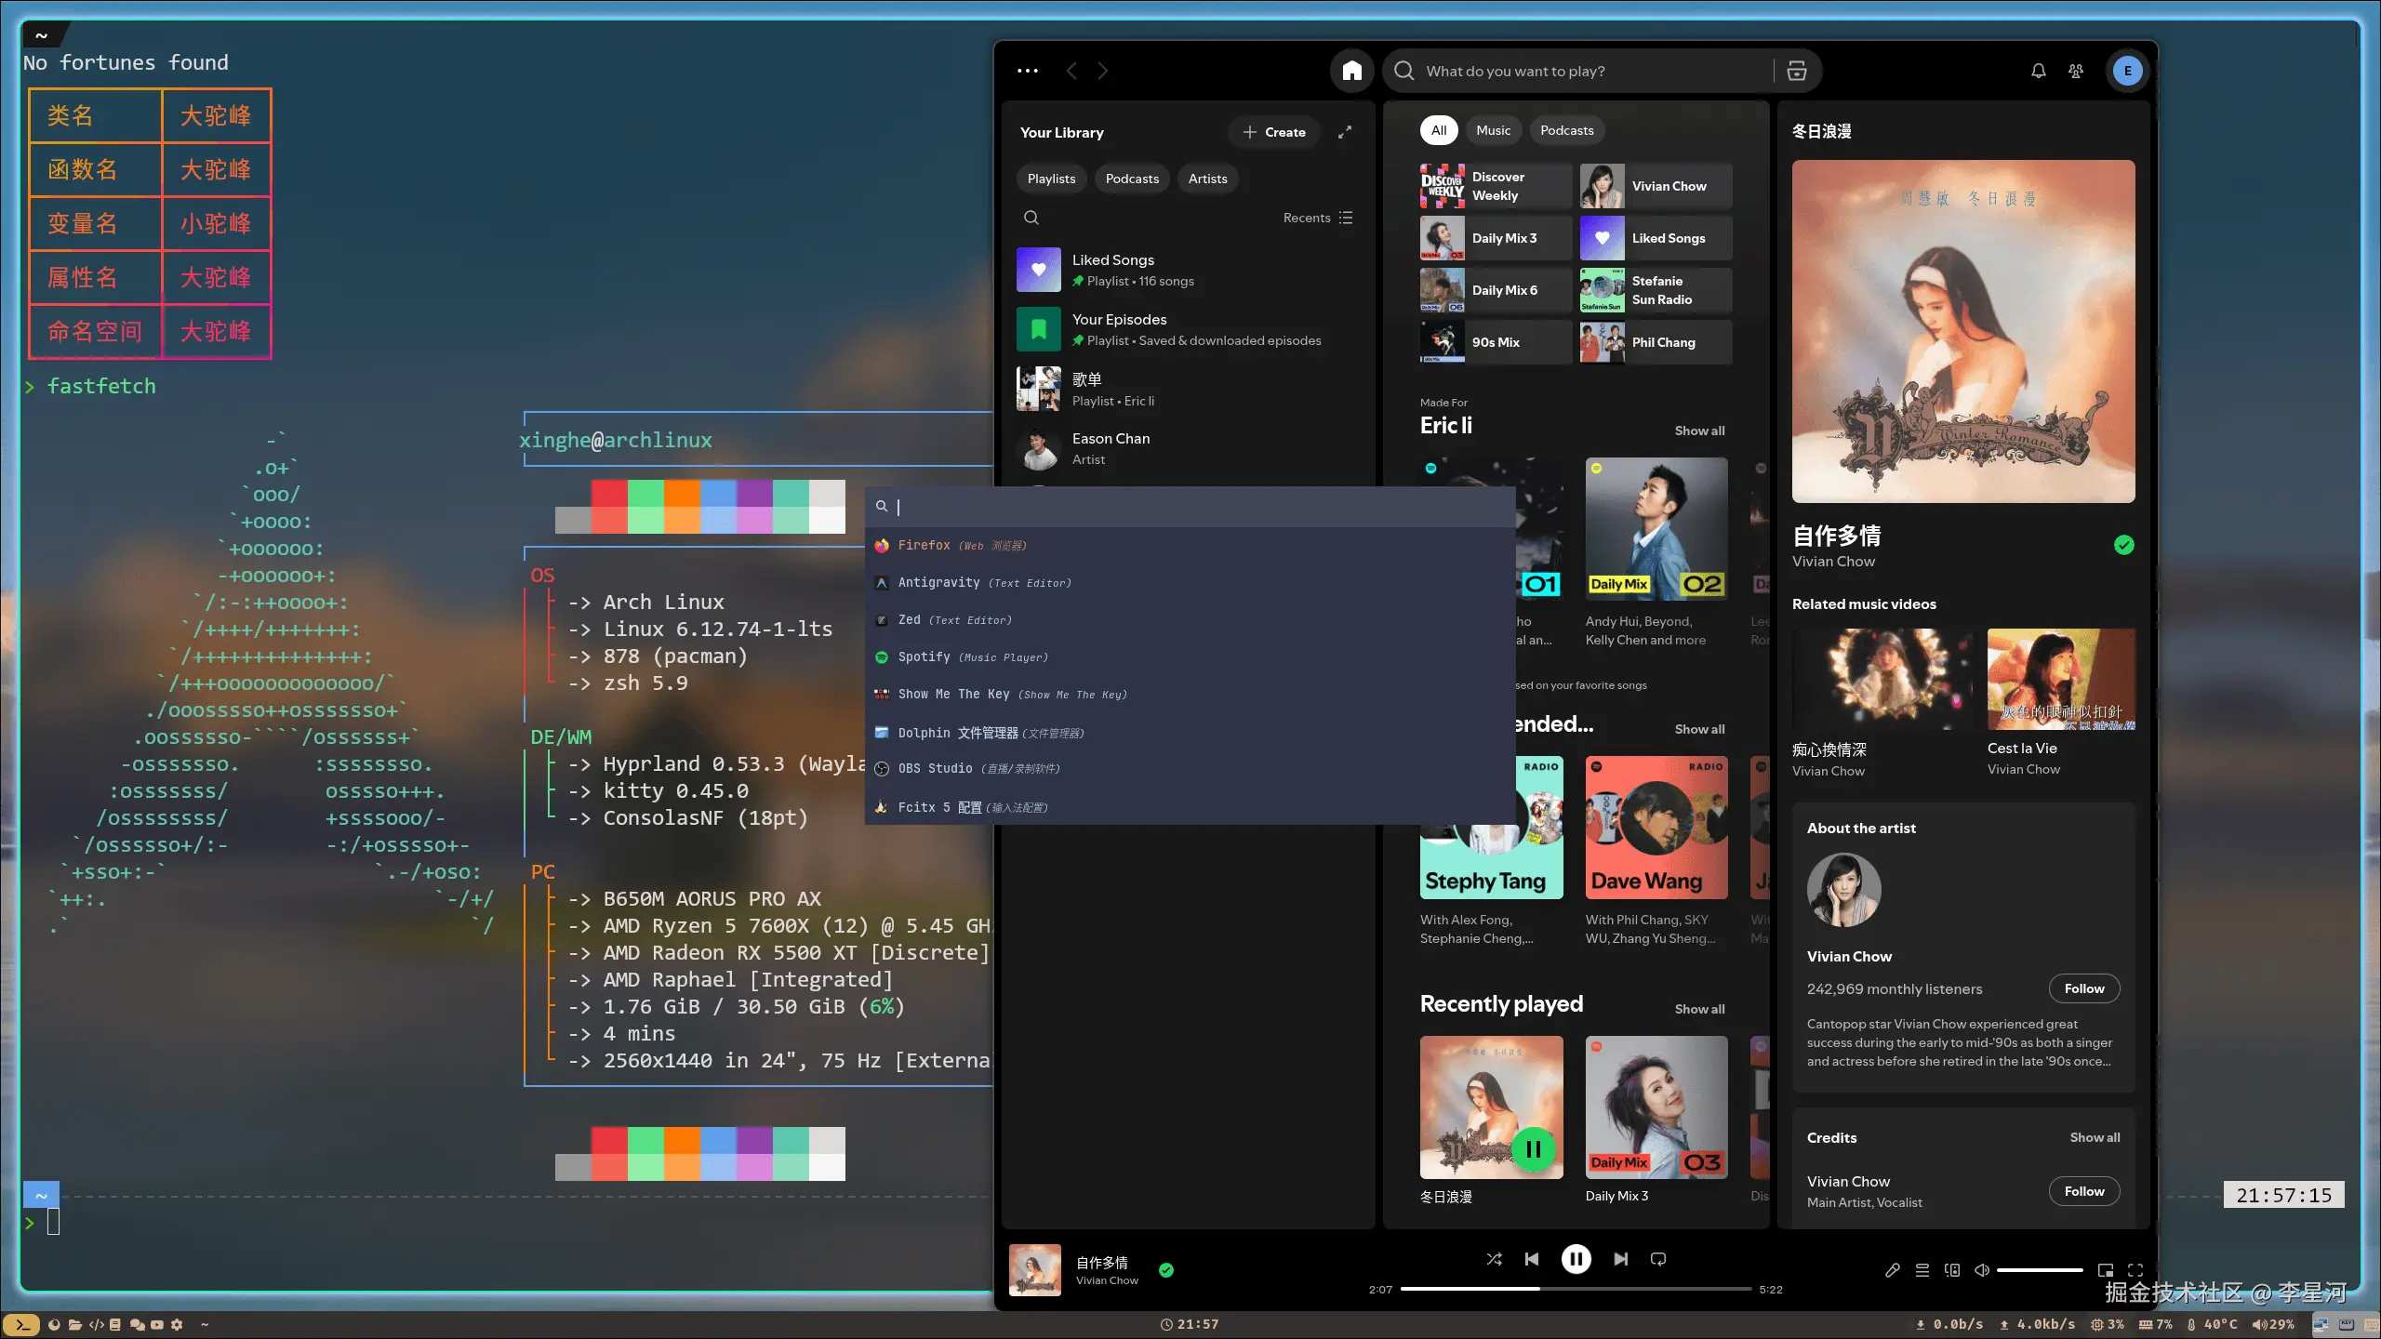Image resolution: width=2381 pixels, height=1339 pixels.
Task: Go to Spotify Home
Action: click(1351, 71)
